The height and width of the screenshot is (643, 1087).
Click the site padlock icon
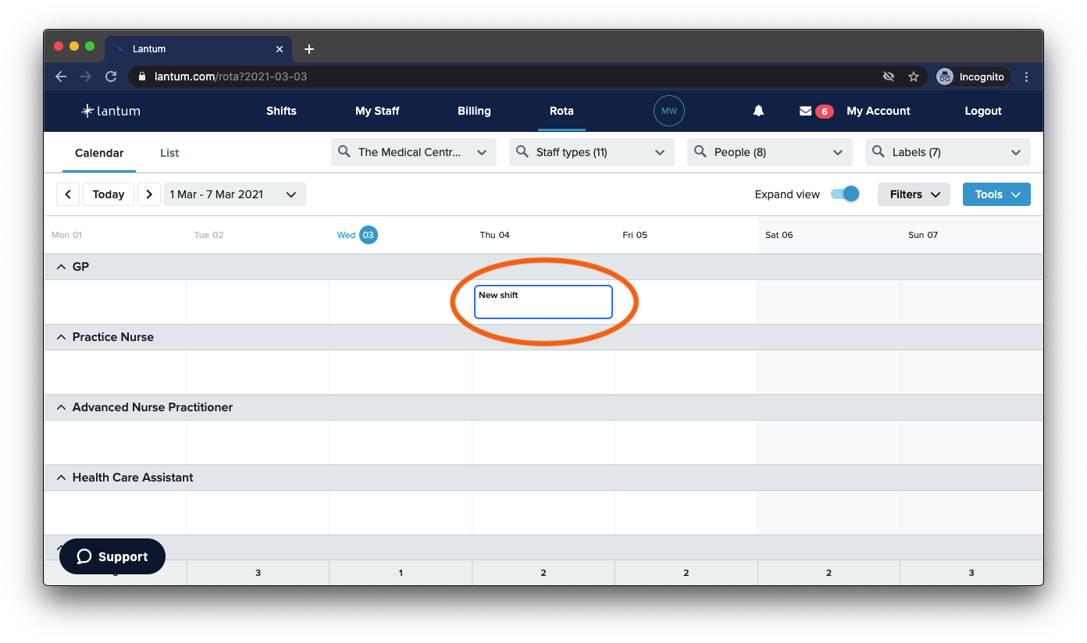142,76
